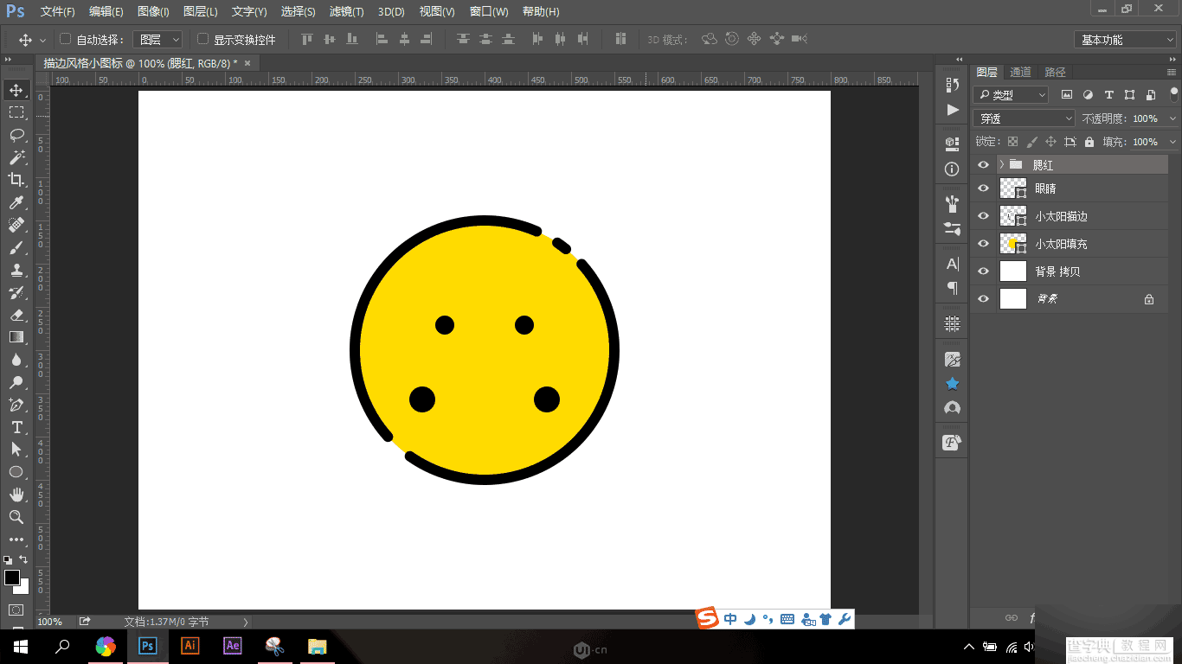Viewport: 1182px width, 664px height.
Task: Select the Rectangular Marquee tool
Action: pos(16,112)
